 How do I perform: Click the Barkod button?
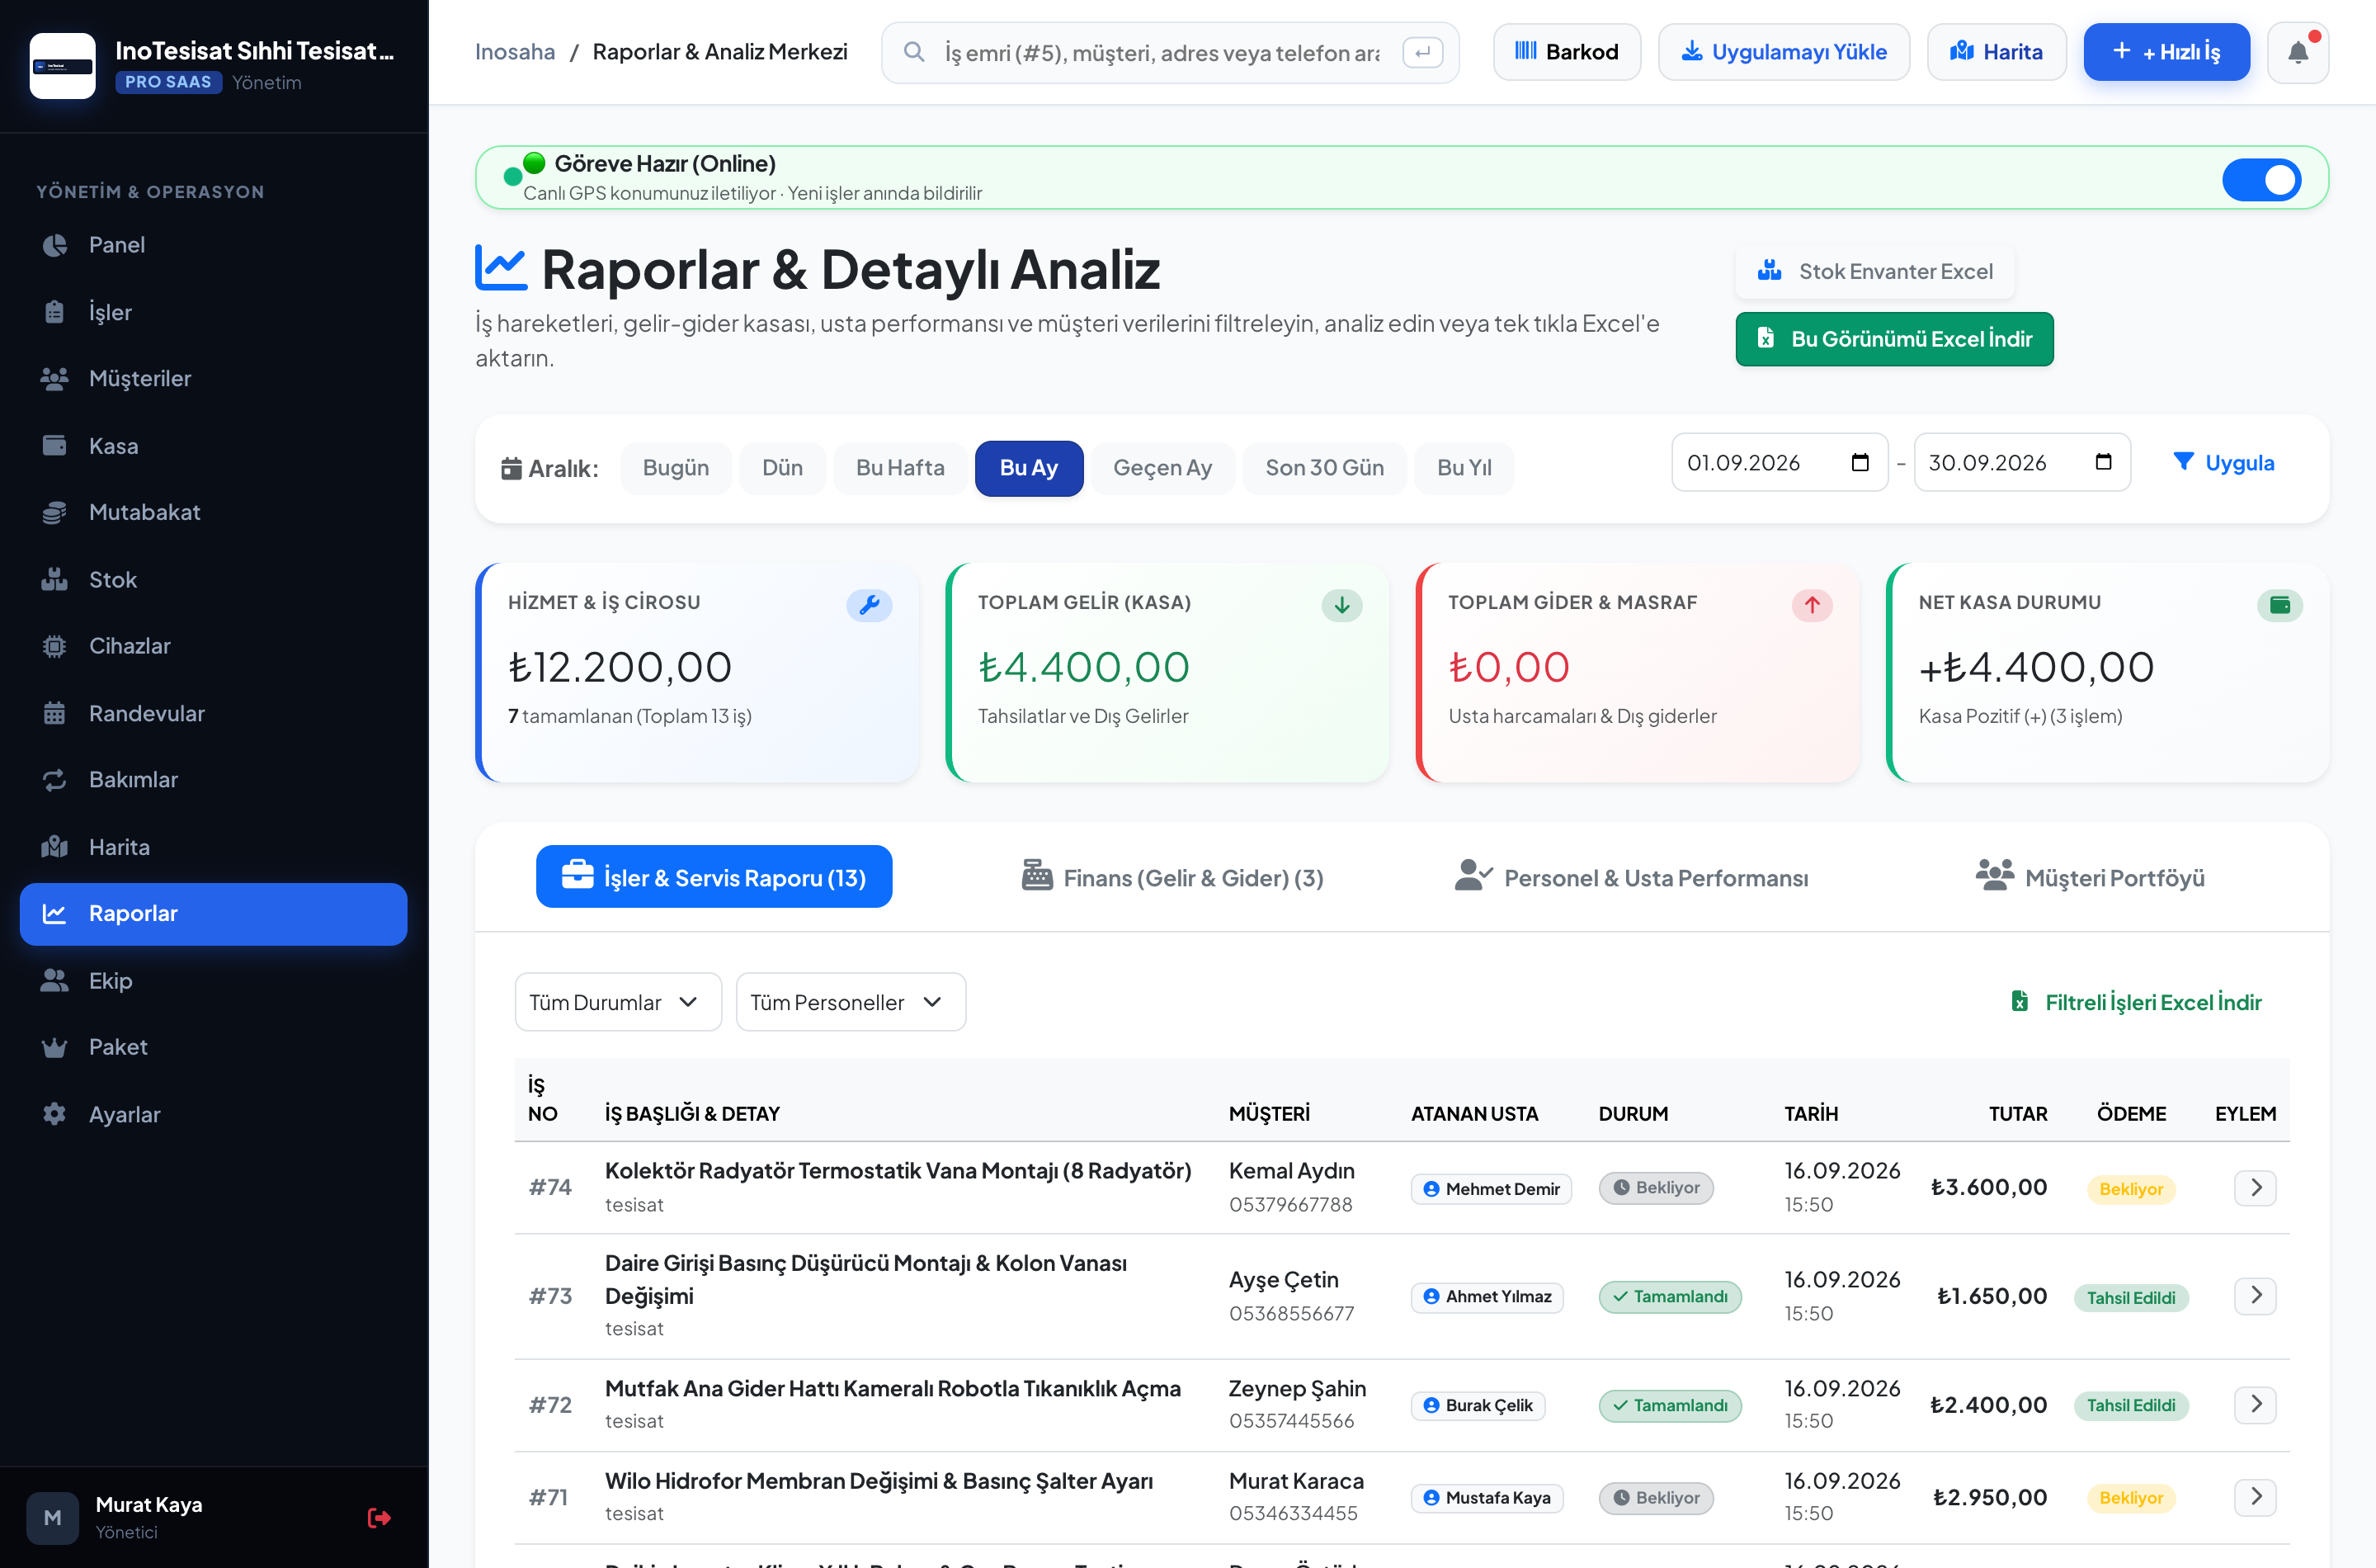(x=1567, y=52)
